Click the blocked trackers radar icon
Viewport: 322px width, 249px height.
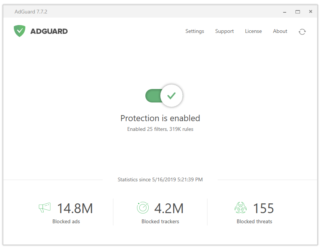point(143,207)
